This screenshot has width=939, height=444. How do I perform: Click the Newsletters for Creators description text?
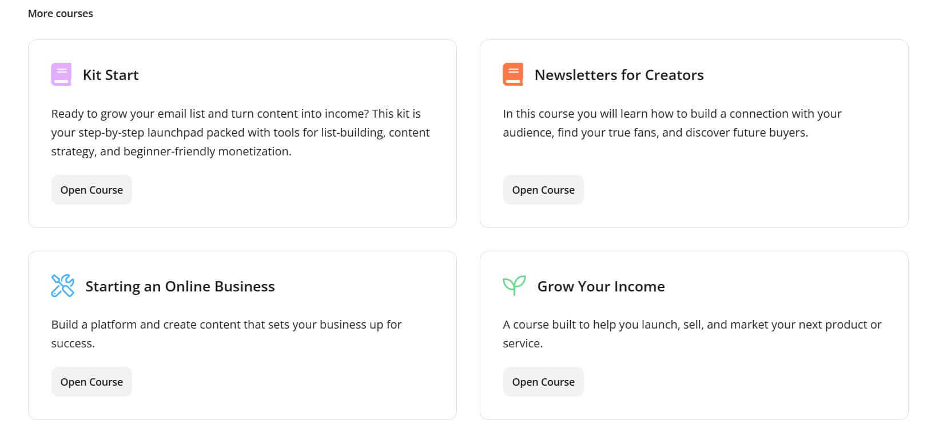coord(672,123)
